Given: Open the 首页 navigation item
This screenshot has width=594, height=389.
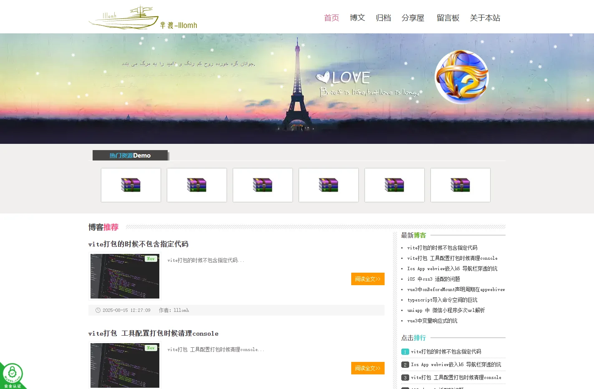Looking at the screenshot, I should (x=332, y=18).
